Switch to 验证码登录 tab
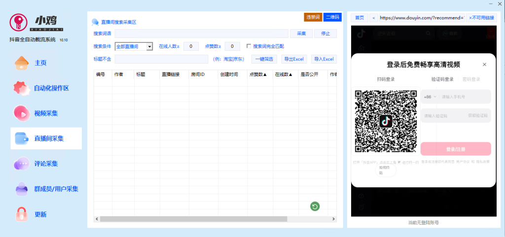This screenshot has height=237, width=505. tap(442, 79)
